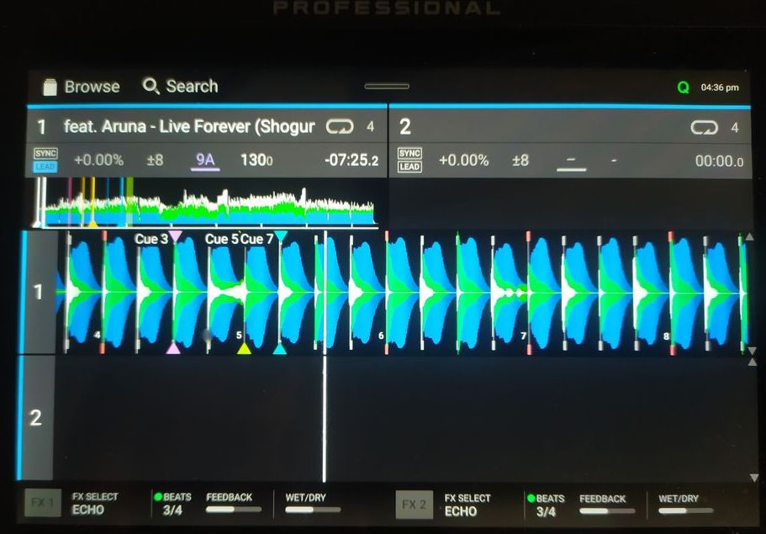Toggle SYNC on Deck 1
Viewport: 766px width, 534px height.
(45, 154)
